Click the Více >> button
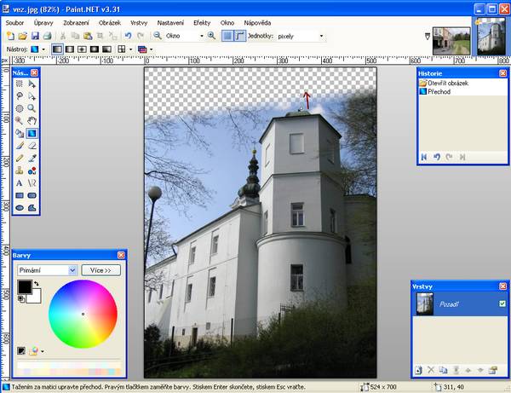The height and width of the screenshot is (393, 511). (x=101, y=270)
